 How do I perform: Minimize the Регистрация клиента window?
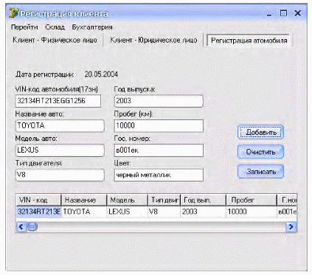[269, 14]
